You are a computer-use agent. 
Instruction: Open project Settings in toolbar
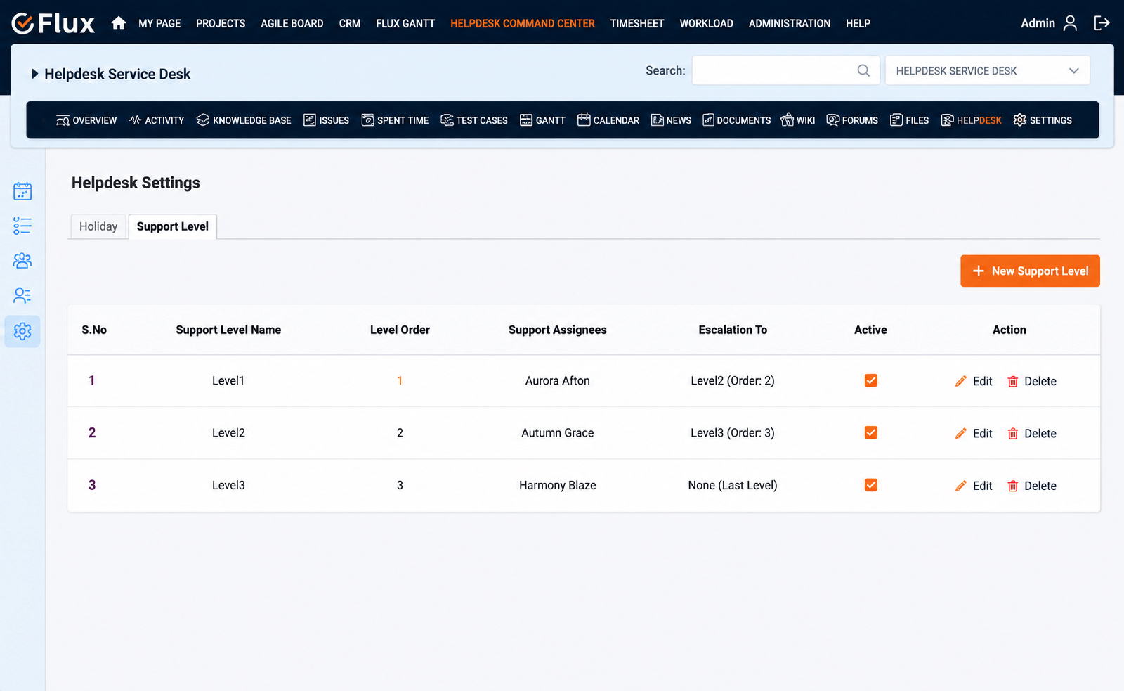pyautogui.click(x=1043, y=120)
